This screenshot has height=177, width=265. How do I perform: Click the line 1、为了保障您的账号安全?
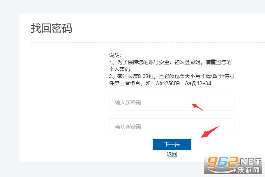(x=139, y=62)
